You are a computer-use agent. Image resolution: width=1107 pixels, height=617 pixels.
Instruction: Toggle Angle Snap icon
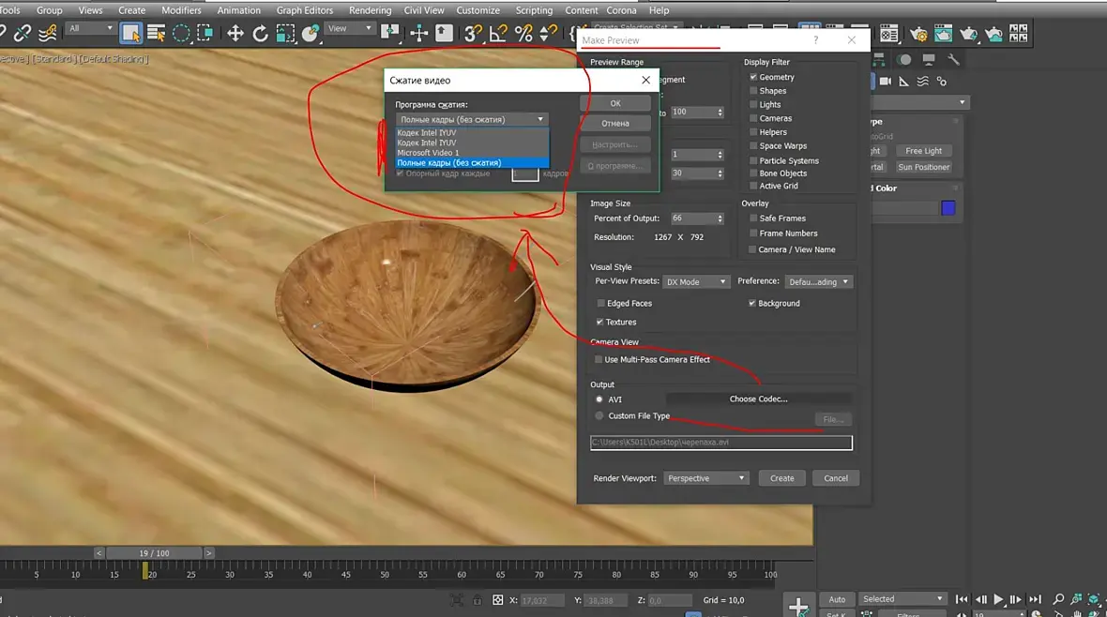(499, 34)
